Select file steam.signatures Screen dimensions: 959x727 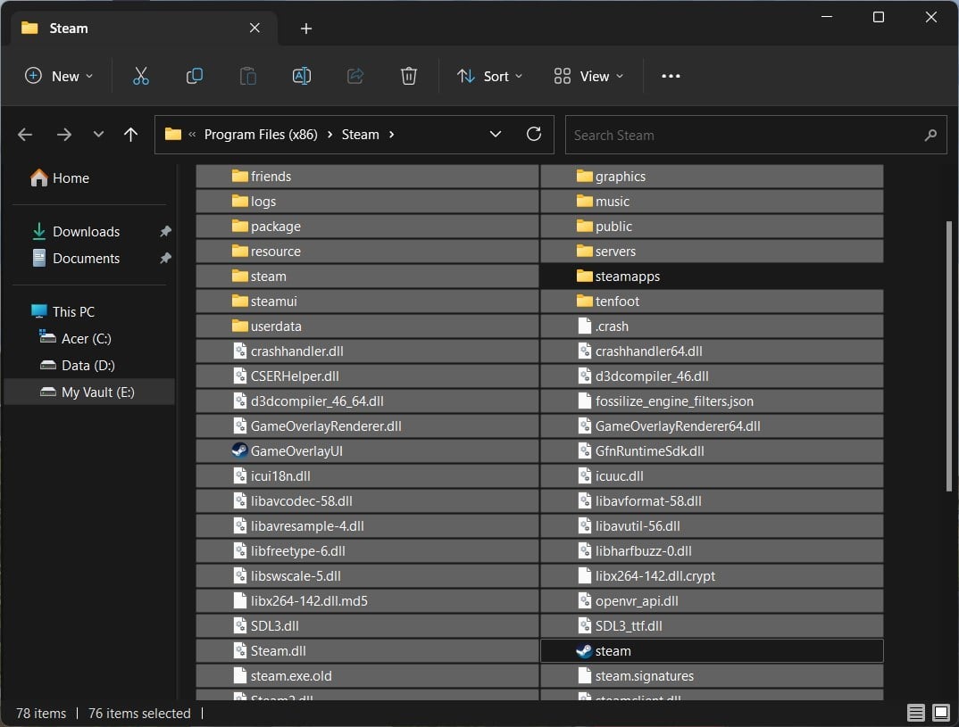pos(712,675)
